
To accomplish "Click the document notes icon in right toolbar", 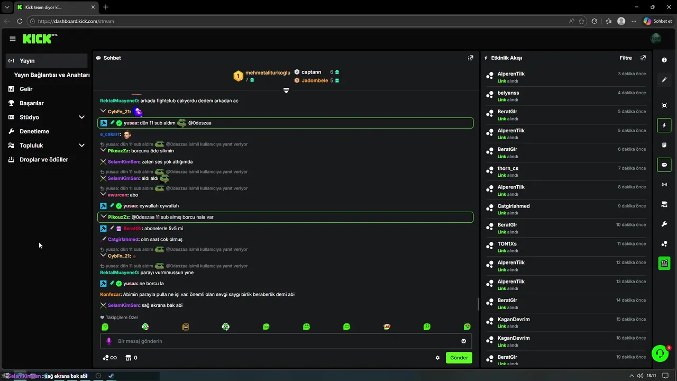I will tap(664, 145).
